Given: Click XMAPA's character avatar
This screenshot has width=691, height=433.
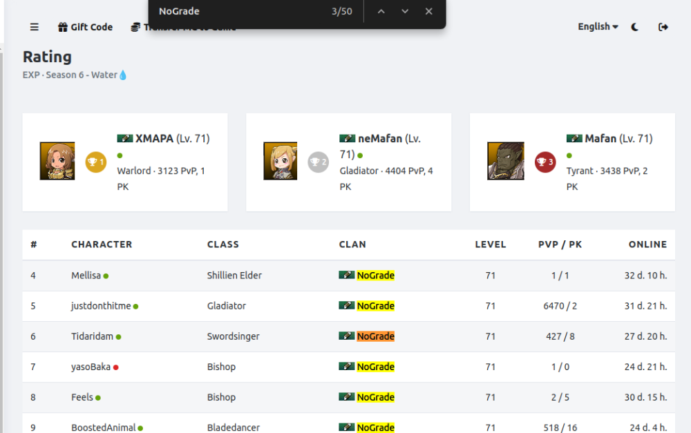Looking at the screenshot, I should tap(57, 162).
